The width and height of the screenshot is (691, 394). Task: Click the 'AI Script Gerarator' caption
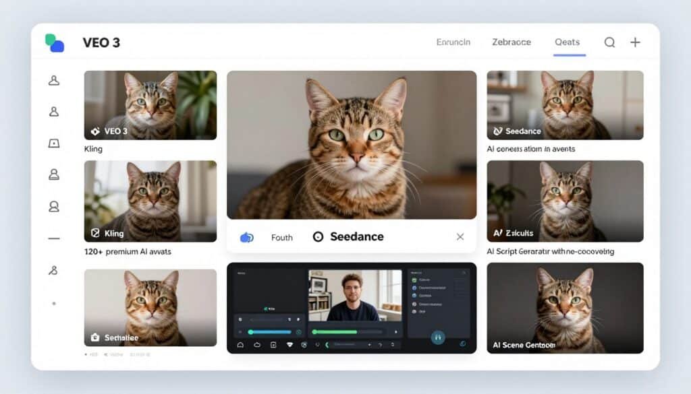tap(551, 251)
